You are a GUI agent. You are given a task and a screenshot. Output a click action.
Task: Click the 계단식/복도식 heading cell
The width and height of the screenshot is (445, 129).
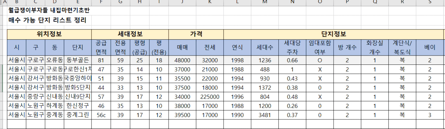402,47
